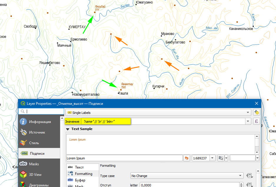Select the Буфер label settings tab
This screenshot has width=276, height=187.
[80, 180]
